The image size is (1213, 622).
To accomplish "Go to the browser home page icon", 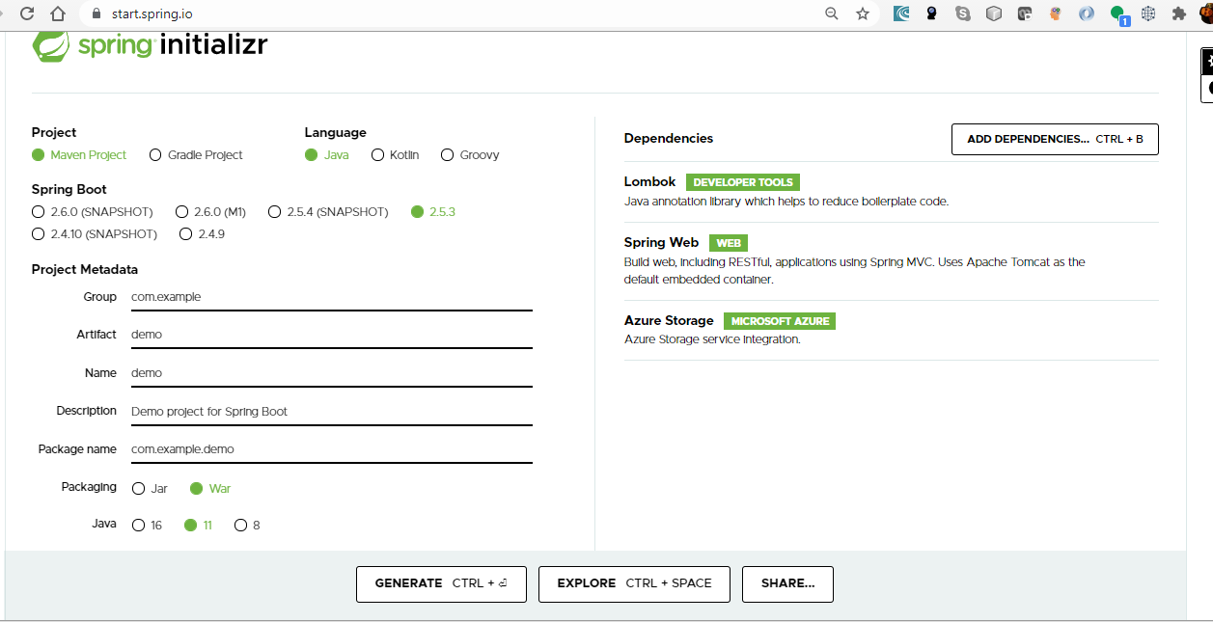I will click(x=59, y=14).
